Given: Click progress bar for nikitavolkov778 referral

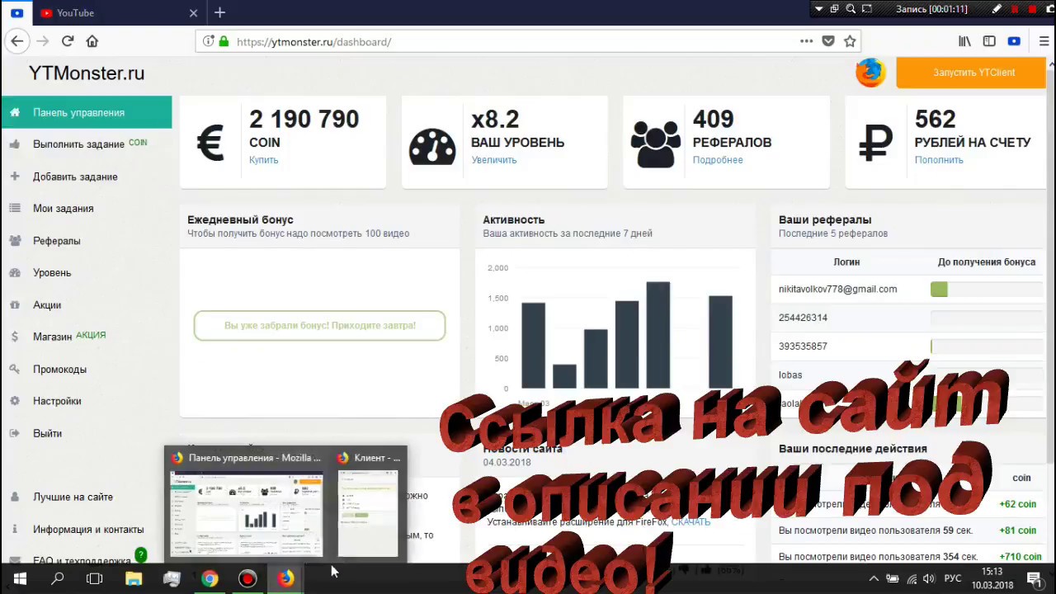Looking at the screenshot, I should click(987, 290).
